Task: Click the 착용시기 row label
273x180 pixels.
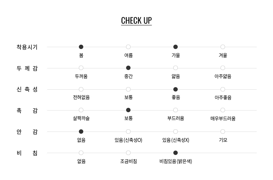Action: (27, 47)
